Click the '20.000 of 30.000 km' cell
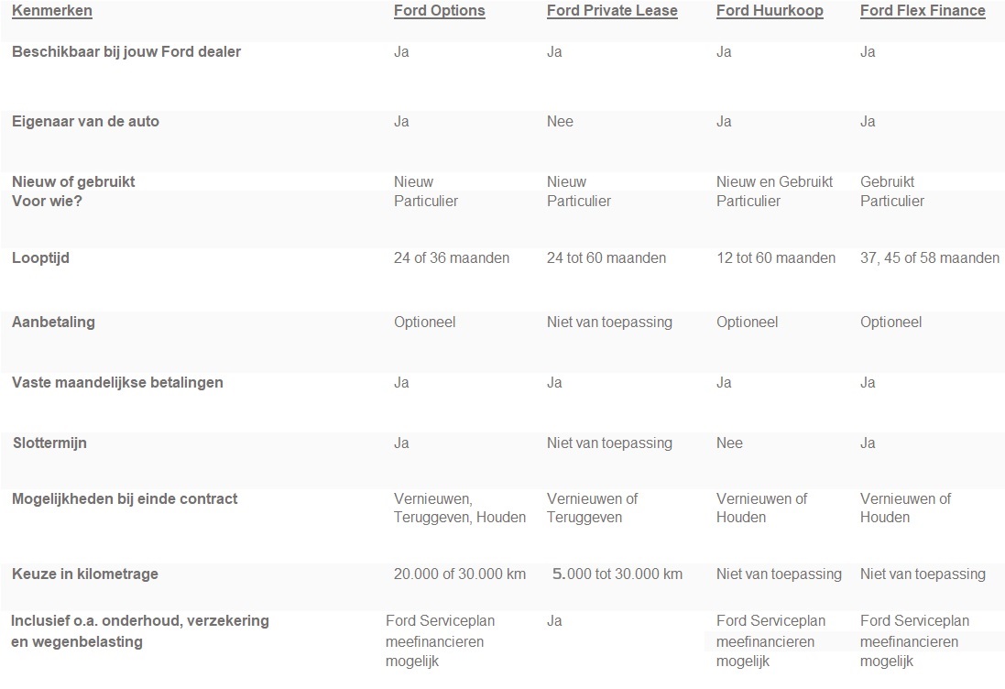Screen dimensions: 1005x689 (460, 574)
